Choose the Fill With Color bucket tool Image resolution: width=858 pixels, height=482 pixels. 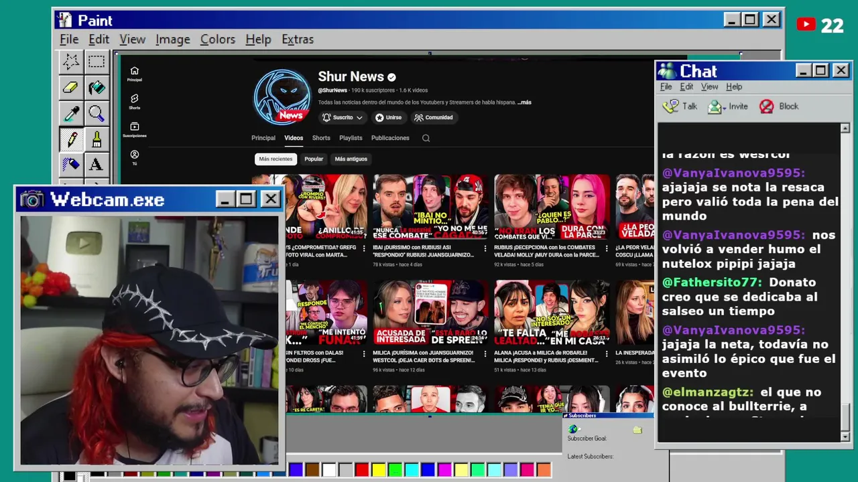click(x=97, y=87)
